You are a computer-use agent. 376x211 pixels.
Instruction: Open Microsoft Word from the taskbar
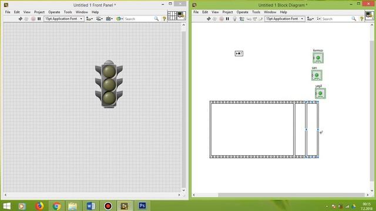coord(90,206)
